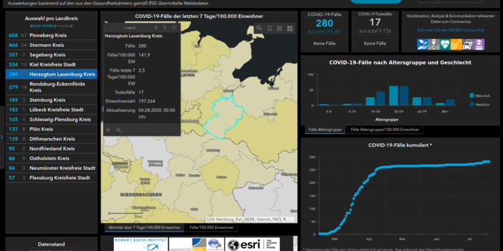Click the 17 COVID-19-Todesfälle indicator number
503x251 pixels.
(375, 22)
